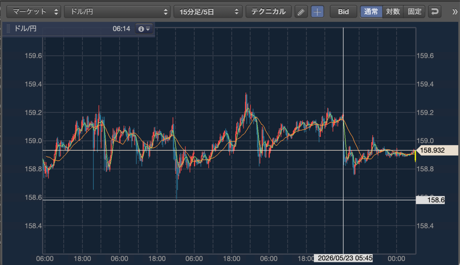Switch price type with Bid button
Image resolution: width=460 pixels, height=265 pixels.
pyautogui.click(x=343, y=11)
